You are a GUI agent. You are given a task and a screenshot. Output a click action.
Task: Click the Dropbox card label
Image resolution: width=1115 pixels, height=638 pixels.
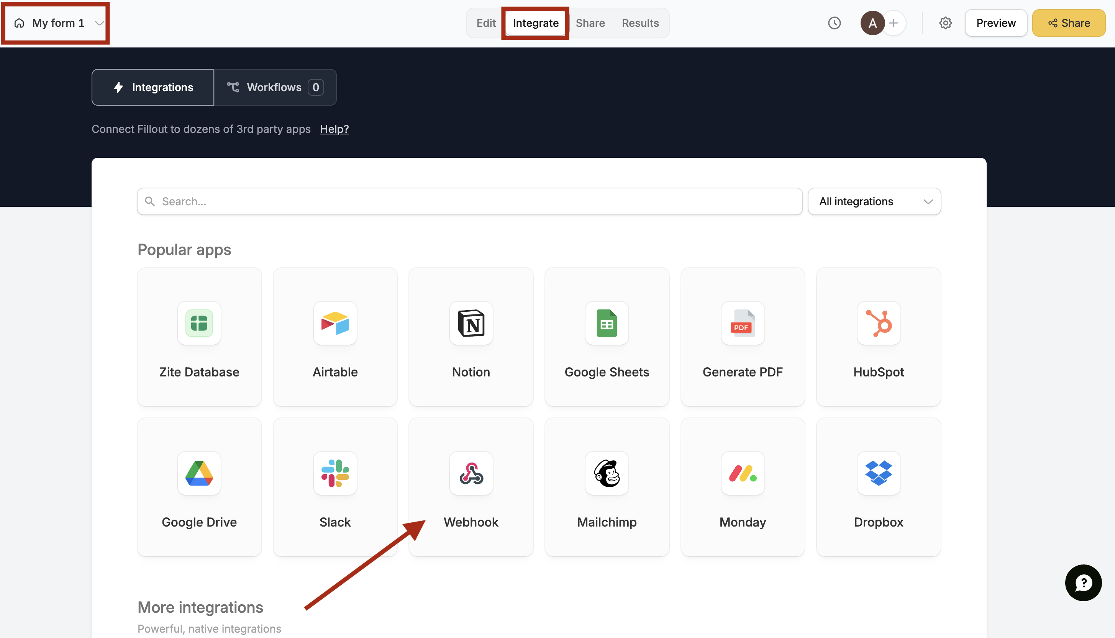pyautogui.click(x=878, y=522)
